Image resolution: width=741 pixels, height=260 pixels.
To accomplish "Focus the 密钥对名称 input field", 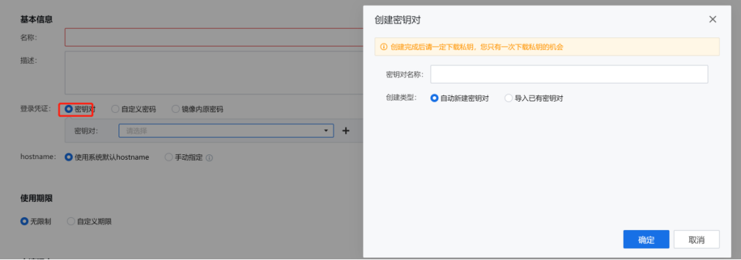I will point(569,74).
